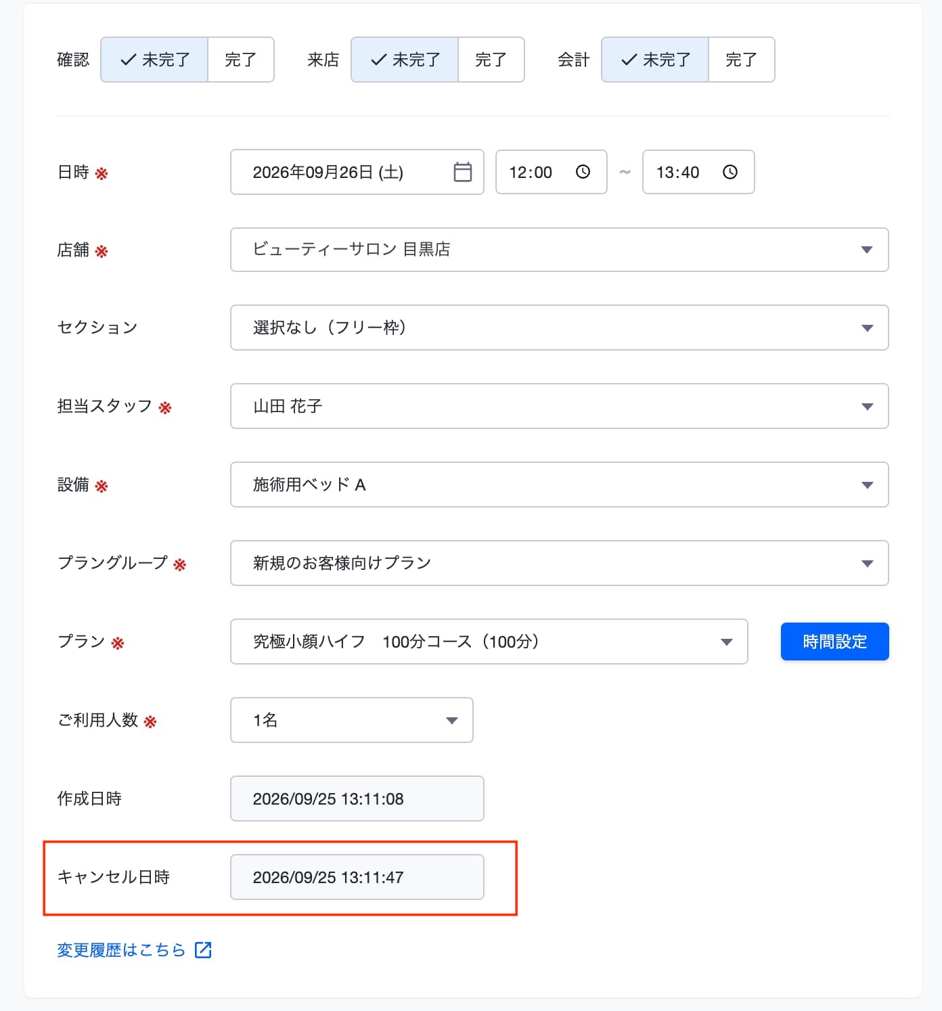The width and height of the screenshot is (942, 1011).
Task: Click the end time field 13:40
Action: point(698,172)
